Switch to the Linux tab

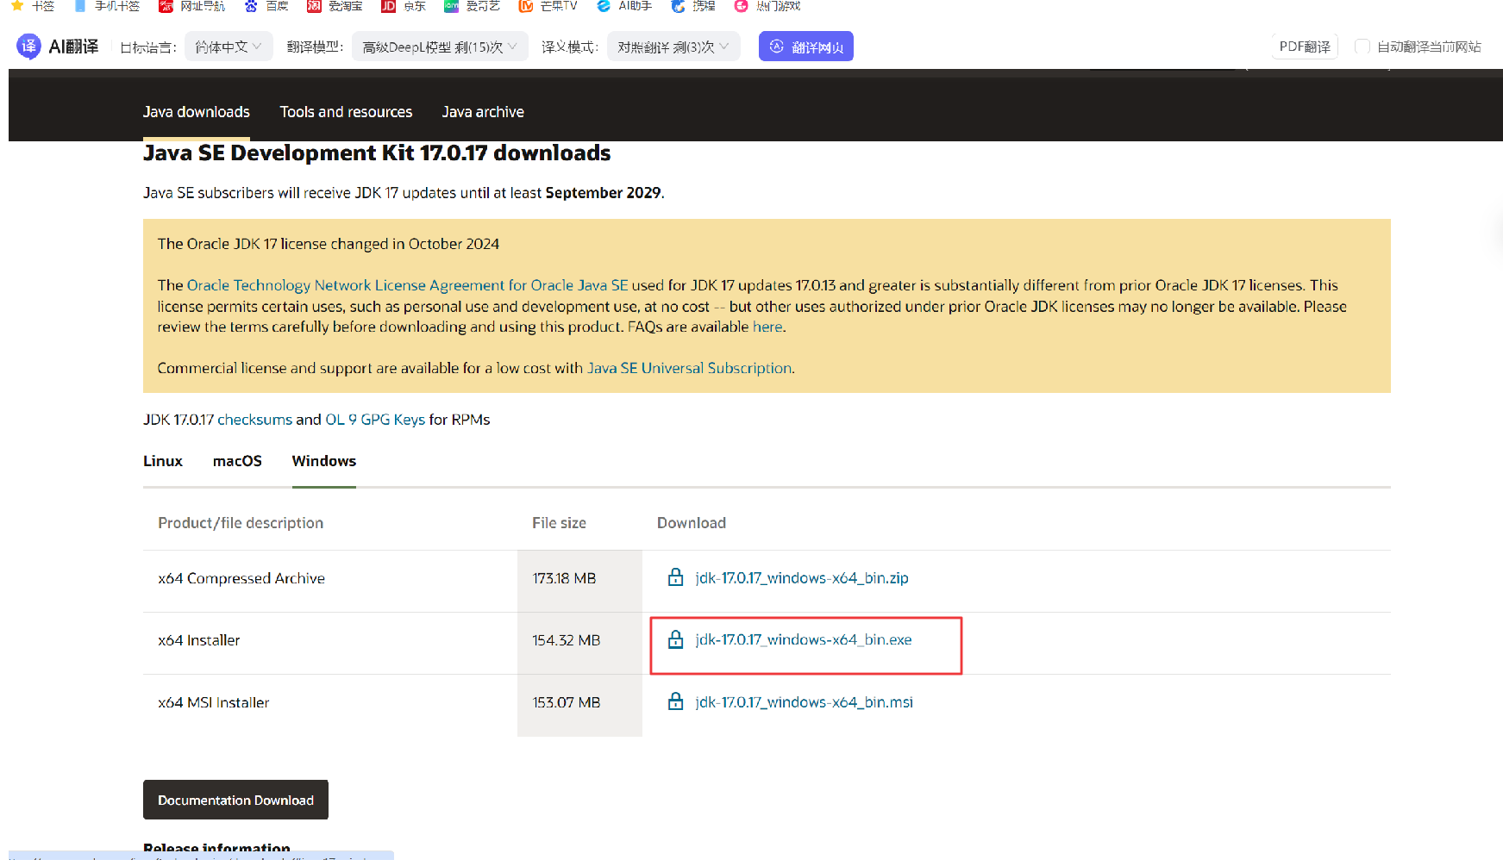click(x=163, y=461)
